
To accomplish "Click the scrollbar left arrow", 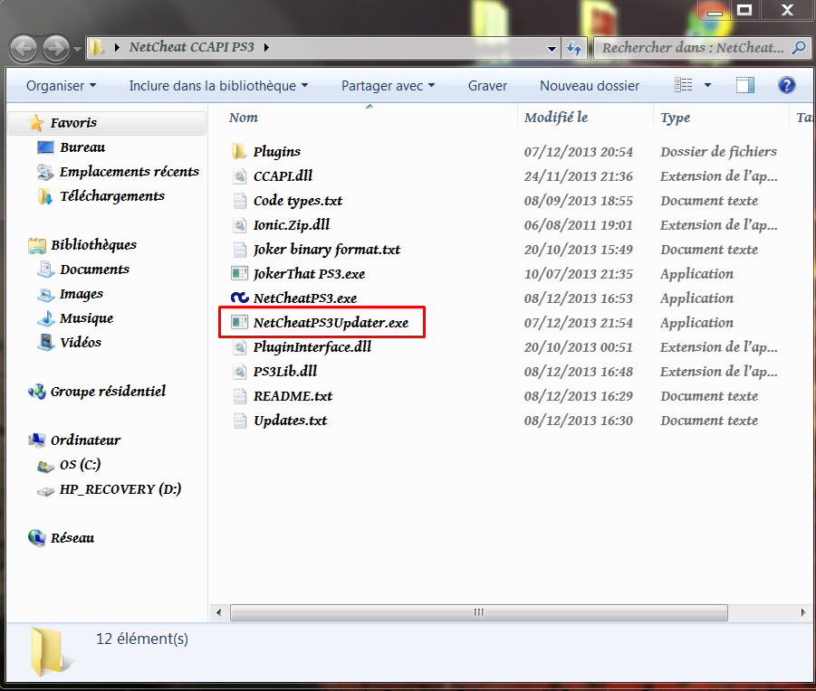I will 218,612.
